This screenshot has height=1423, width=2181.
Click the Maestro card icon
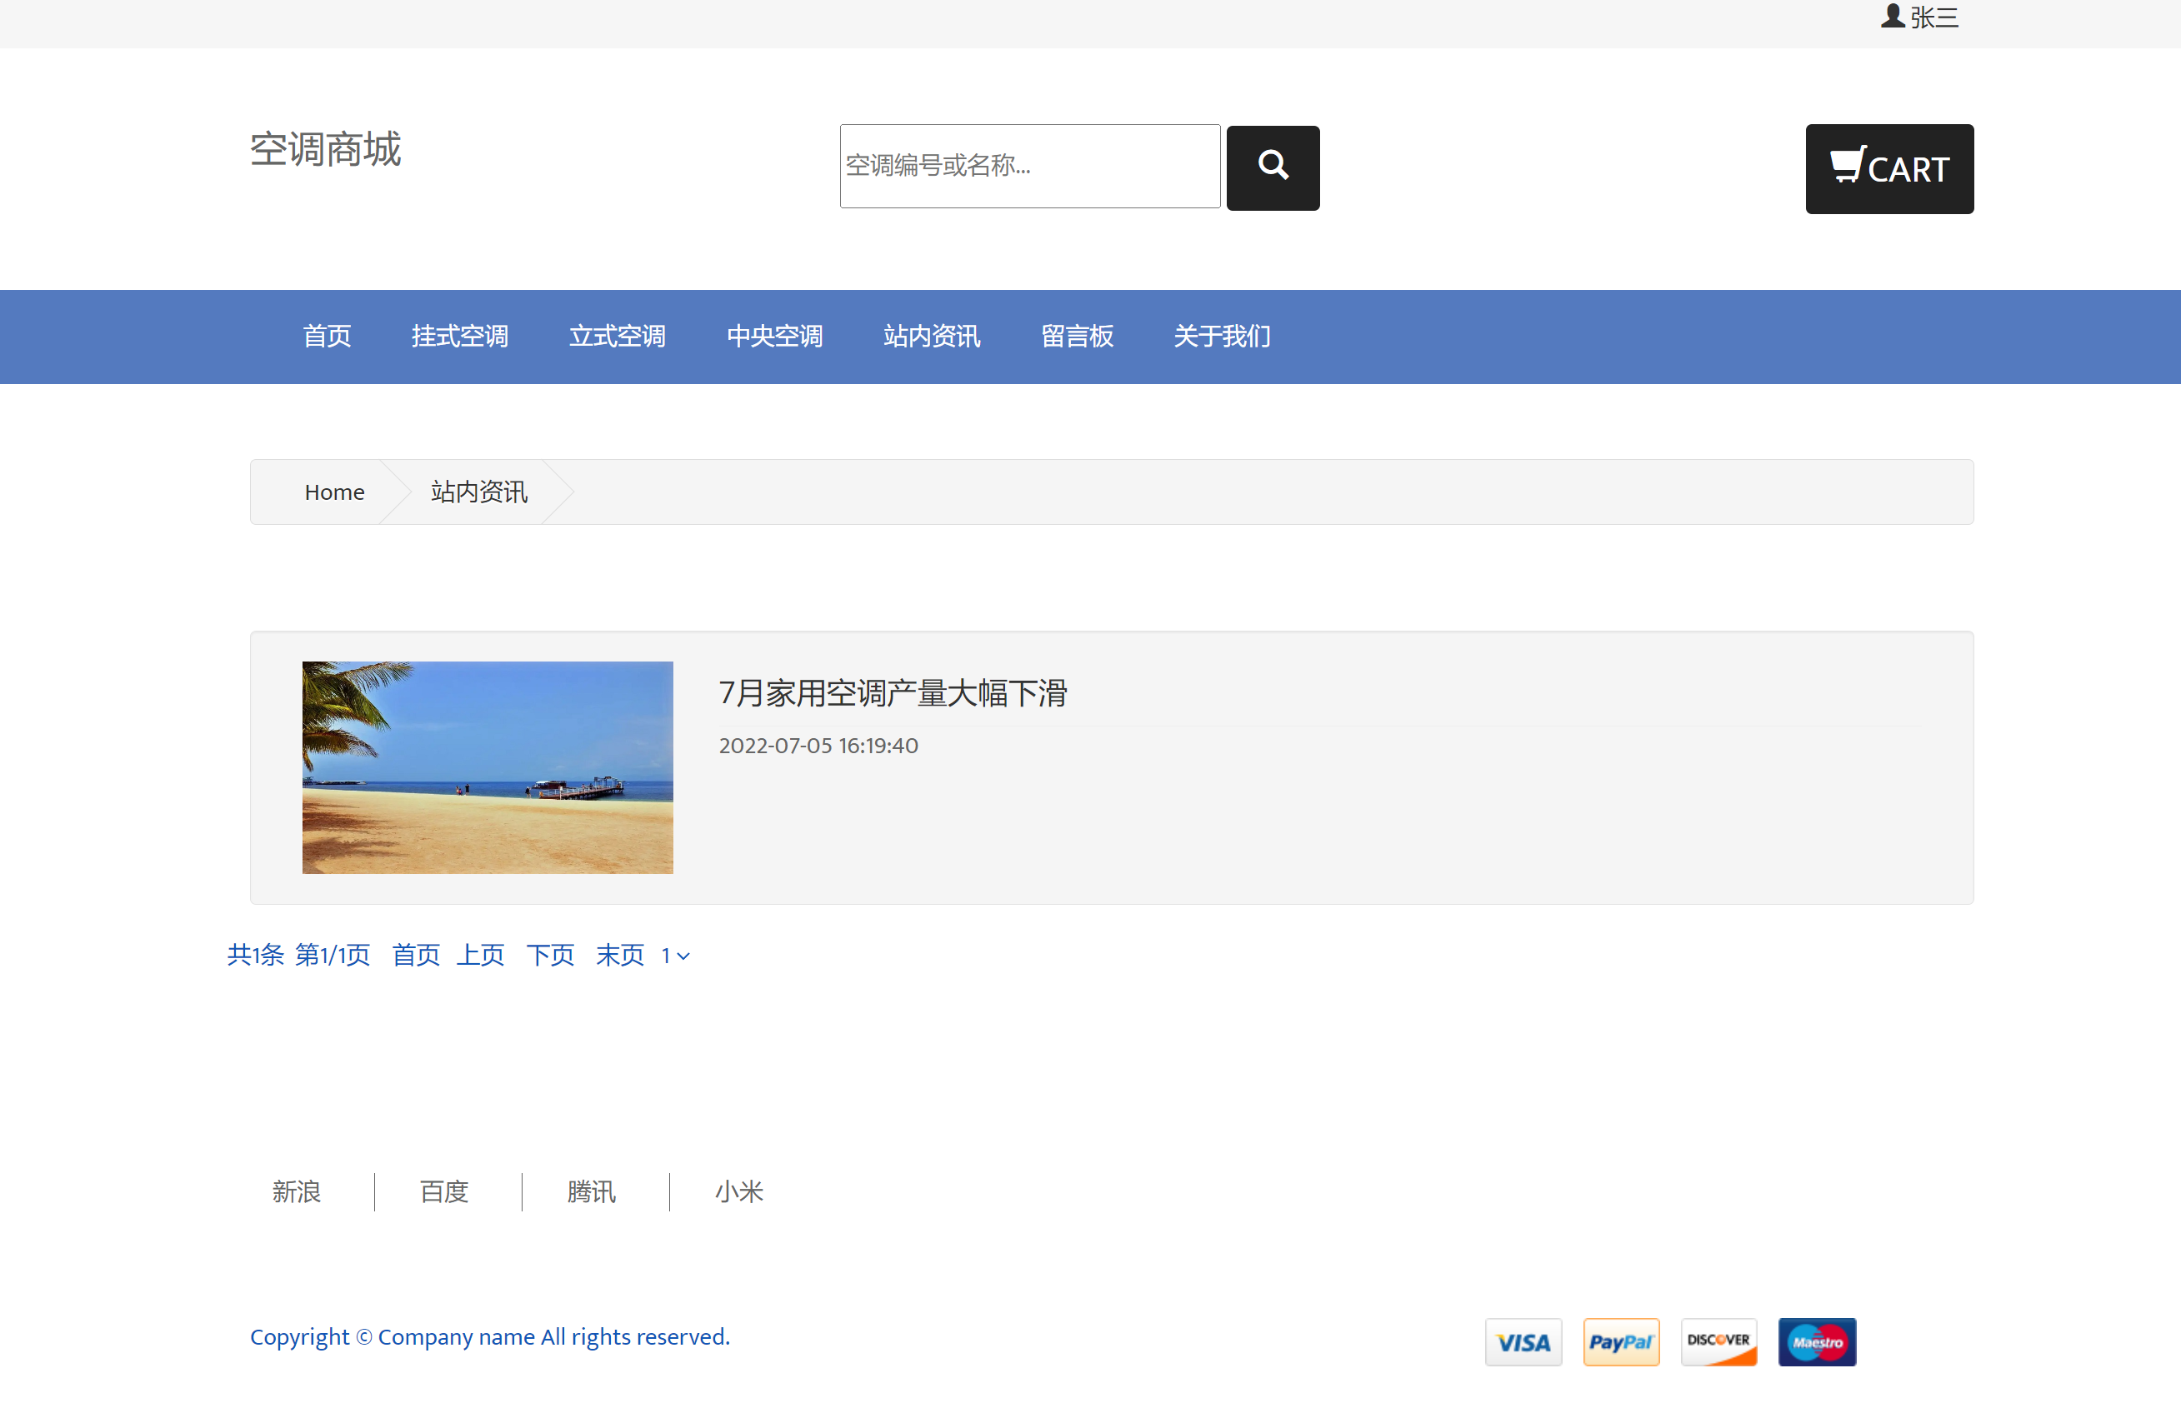coord(1816,1341)
